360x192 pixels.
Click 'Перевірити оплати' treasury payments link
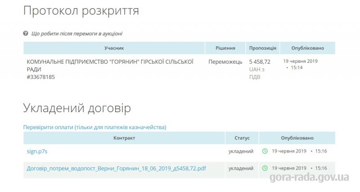pos(94,127)
